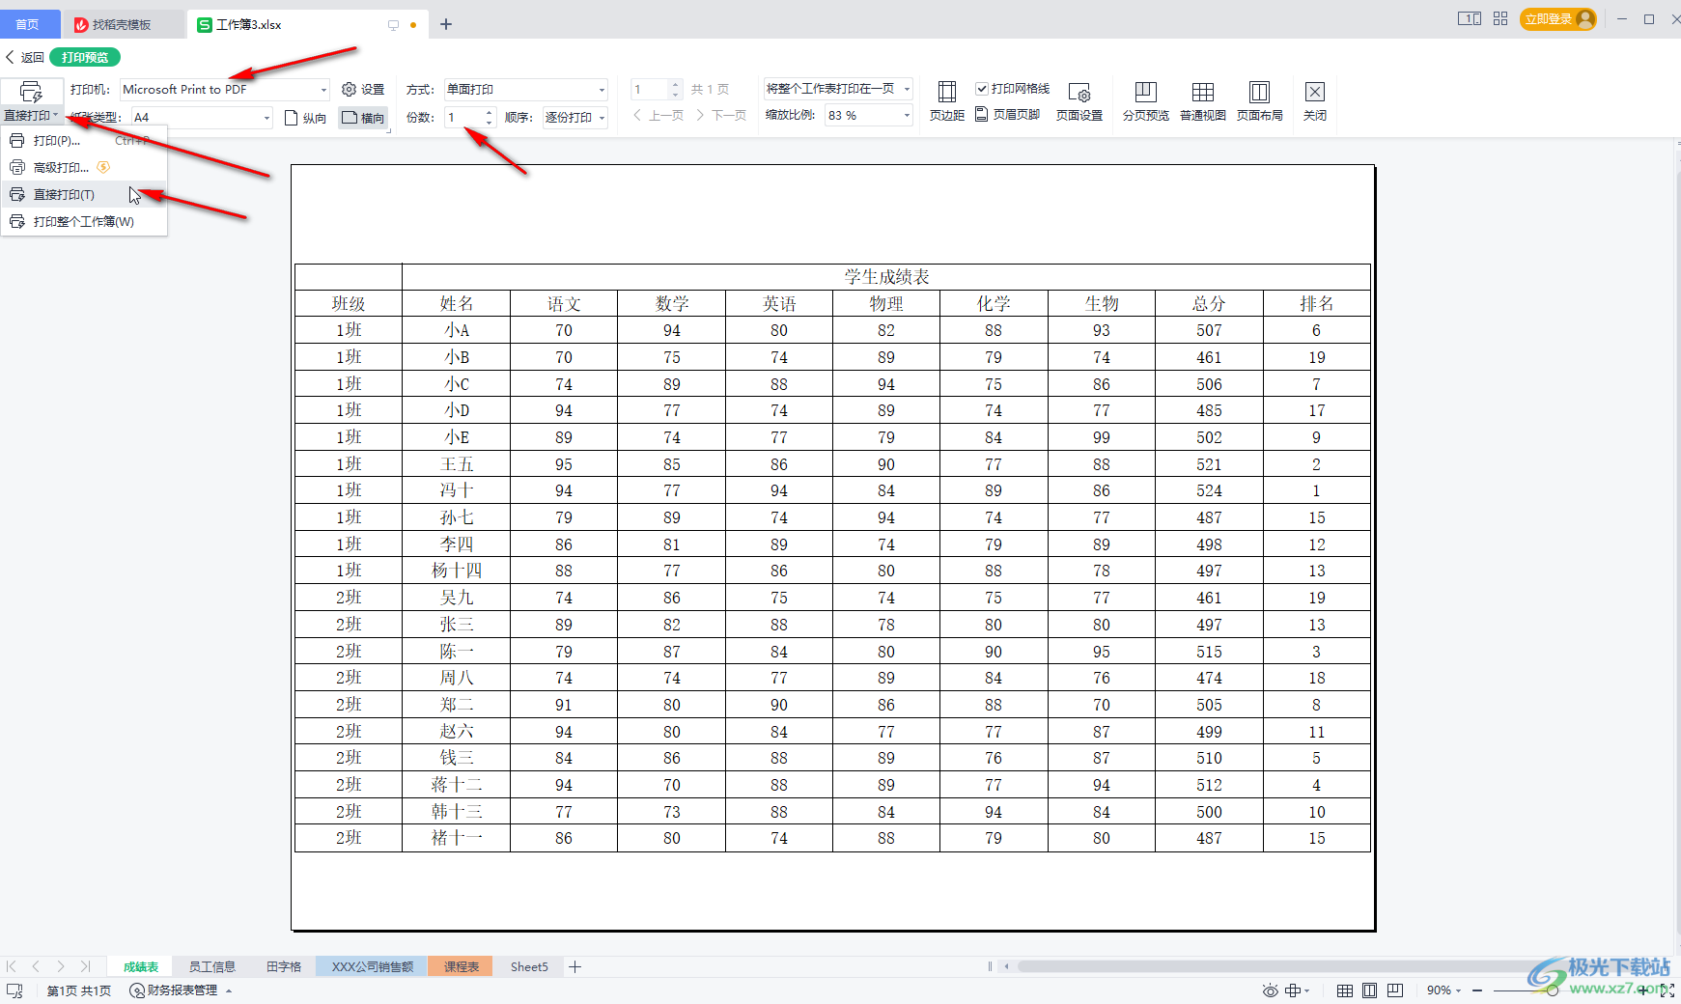This screenshot has height=1004, width=1681.
Task: Switch to 分页预览 view
Action: click(1146, 101)
